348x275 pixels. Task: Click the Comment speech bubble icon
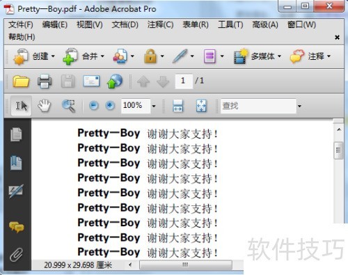coord(297,56)
